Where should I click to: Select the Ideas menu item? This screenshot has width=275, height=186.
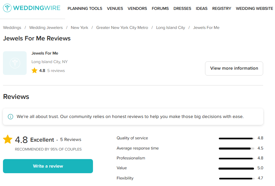201,9
